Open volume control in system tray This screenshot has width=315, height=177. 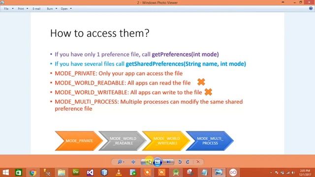293,173
